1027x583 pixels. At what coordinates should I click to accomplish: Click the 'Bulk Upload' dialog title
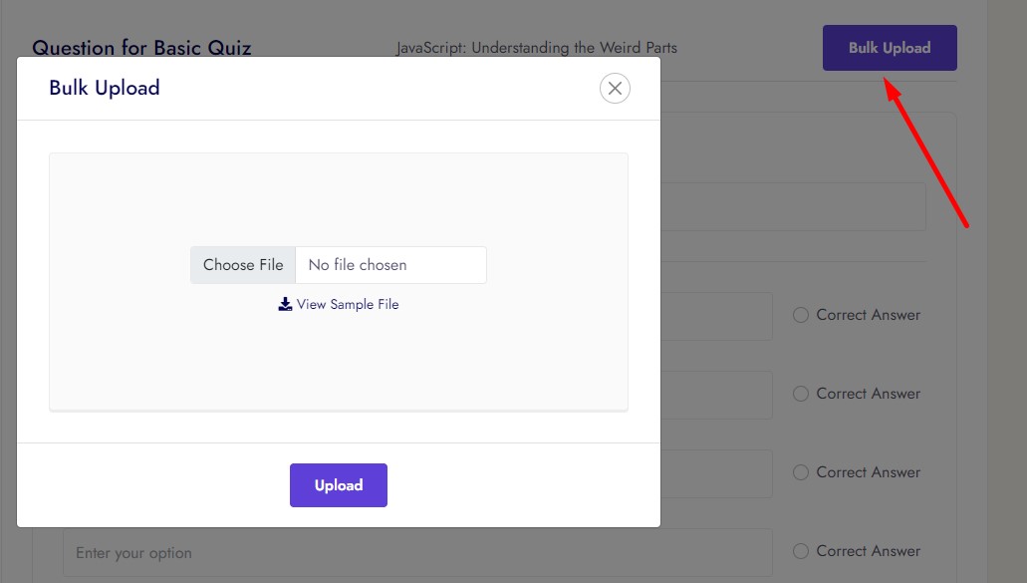pos(105,88)
